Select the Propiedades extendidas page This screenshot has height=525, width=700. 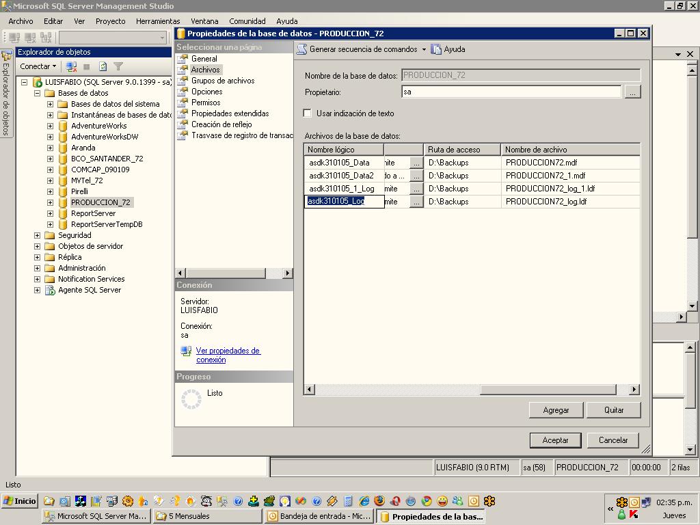tap(230, 113)
